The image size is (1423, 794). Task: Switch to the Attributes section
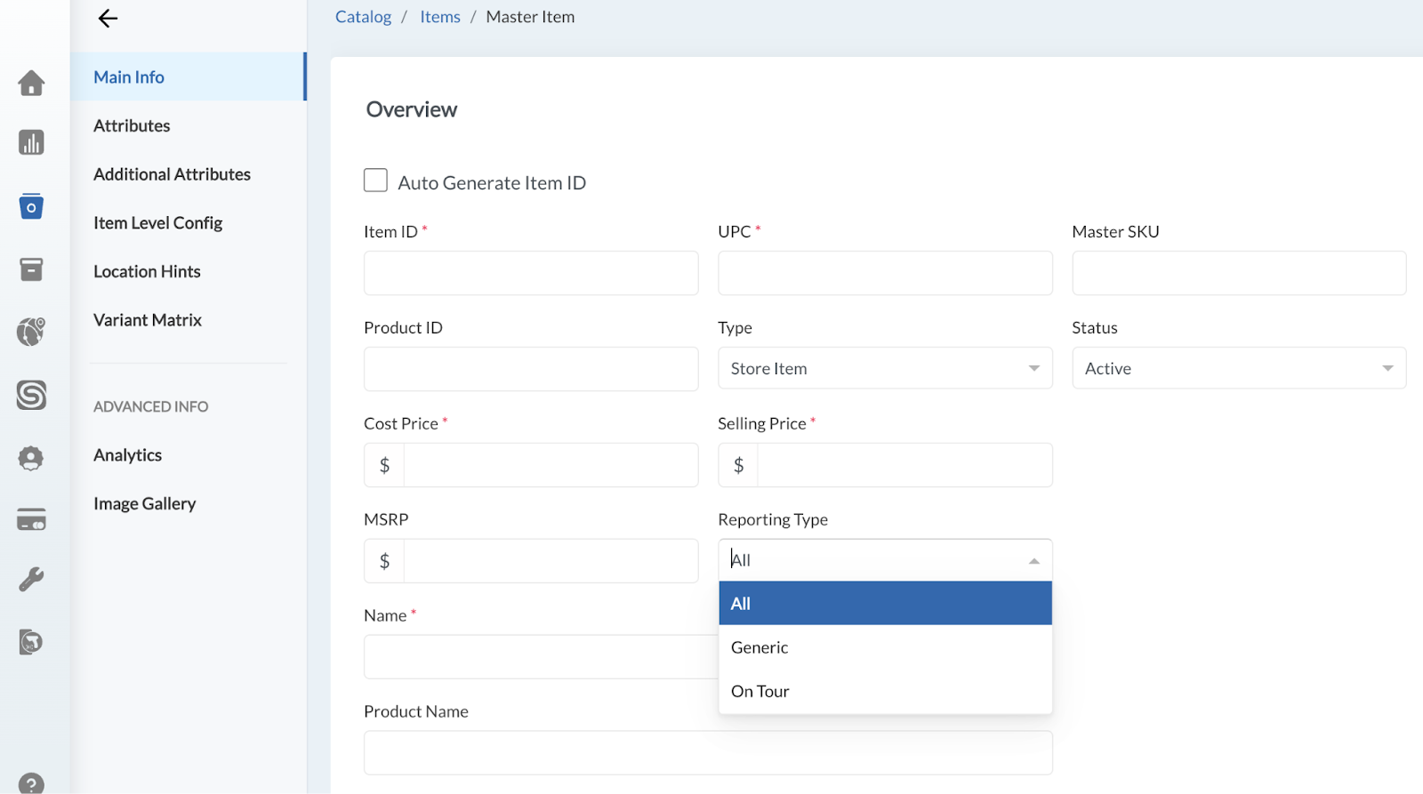click(x=132, y=126)
